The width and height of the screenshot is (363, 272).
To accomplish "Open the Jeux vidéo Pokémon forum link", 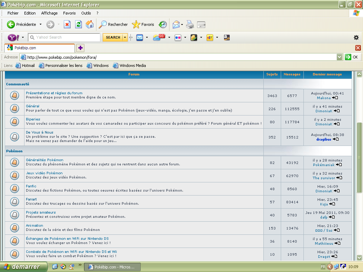I will 44,173.
